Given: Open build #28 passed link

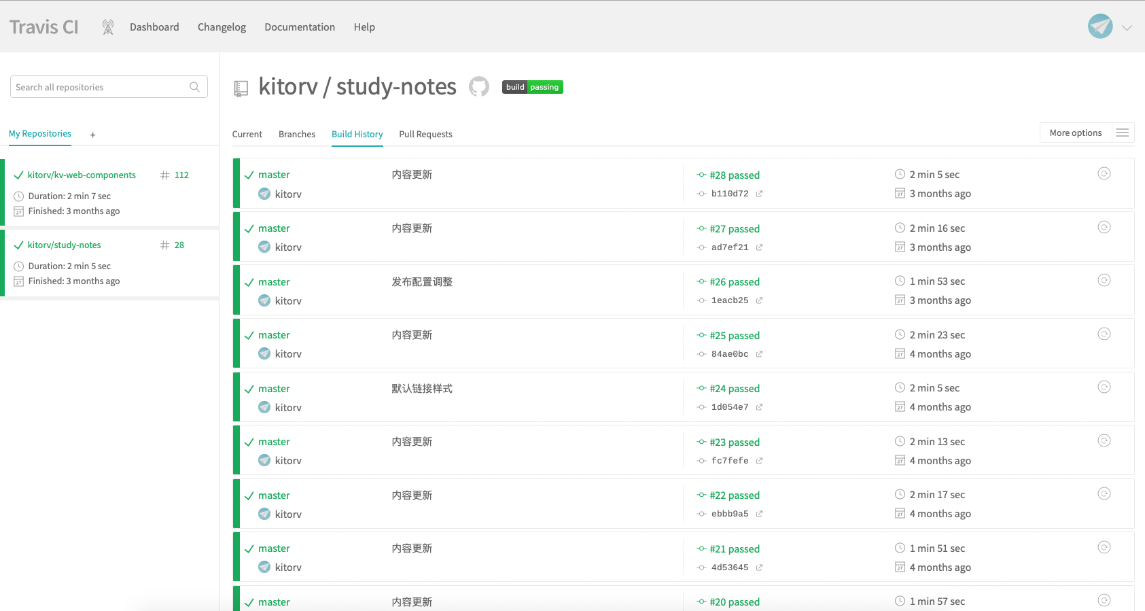Looking at the screenshot, I should [735, 175].
